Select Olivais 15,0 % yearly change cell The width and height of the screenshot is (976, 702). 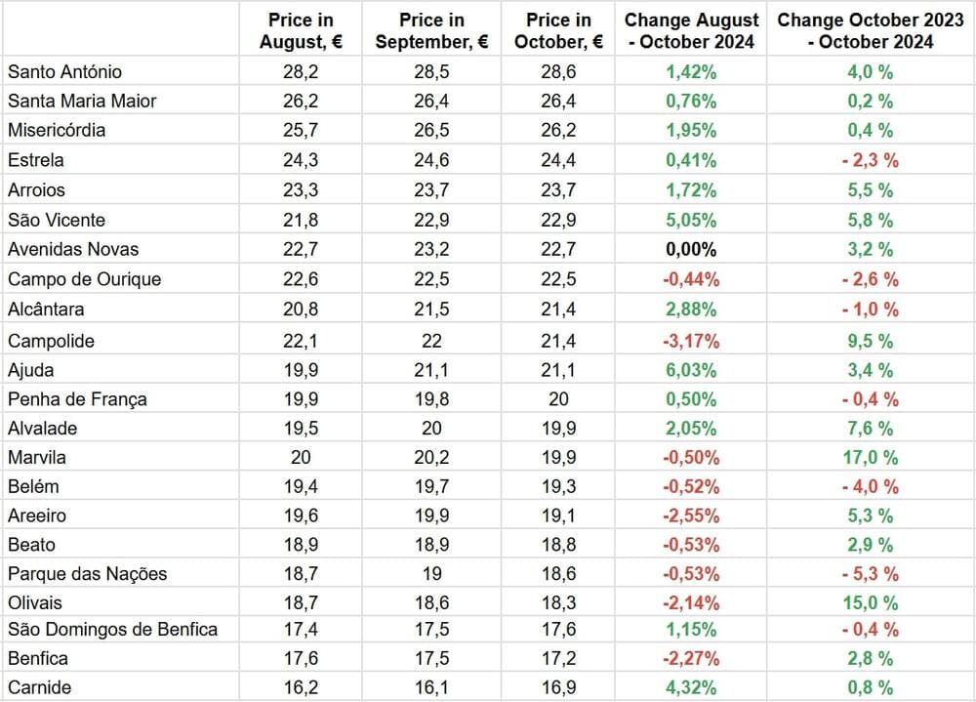(871, 602)
